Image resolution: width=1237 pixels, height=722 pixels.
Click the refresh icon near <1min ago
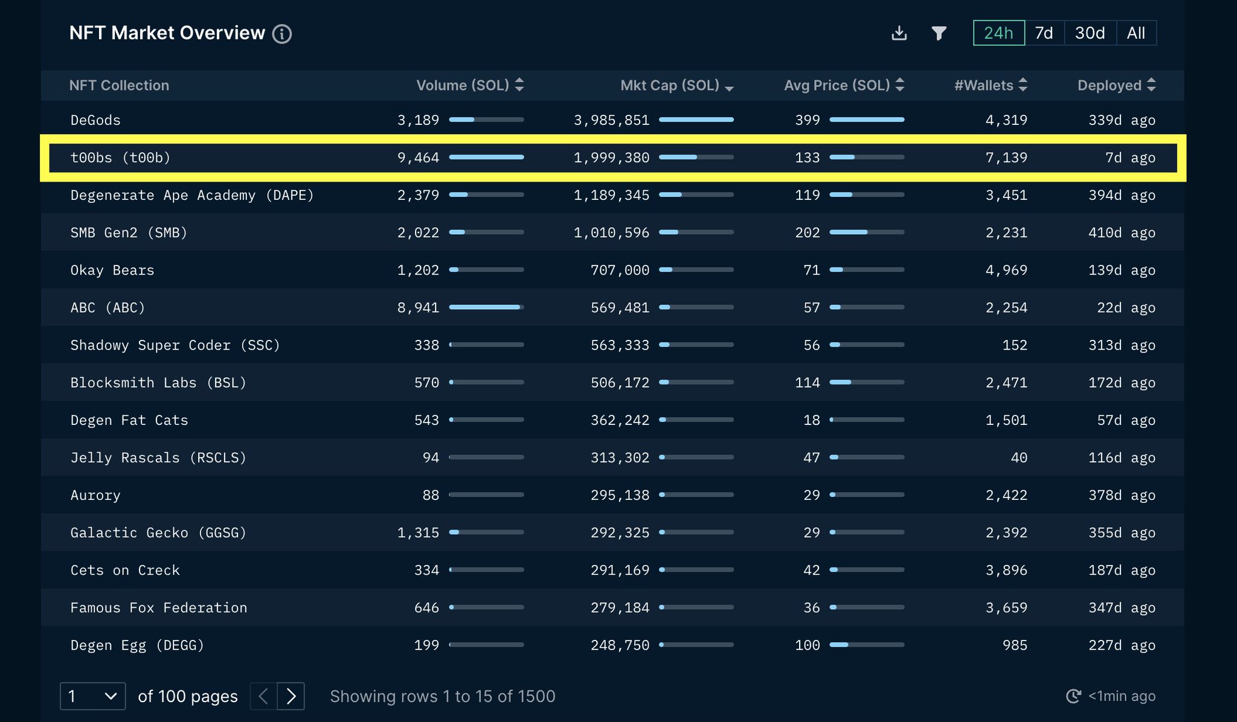[x=1073, y=696]
